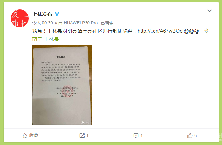Click the 上林发布 profile avatar
The width and height of the screenshot is (222, 145).
click(x=20, y=18)
